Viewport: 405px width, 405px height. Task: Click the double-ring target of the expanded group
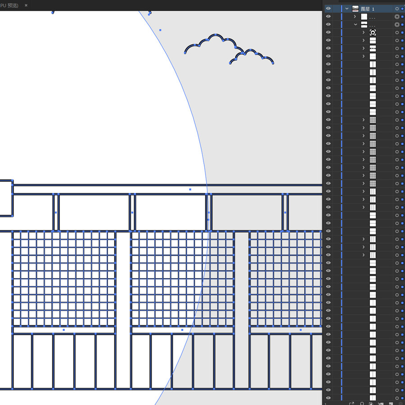point(397,25)
